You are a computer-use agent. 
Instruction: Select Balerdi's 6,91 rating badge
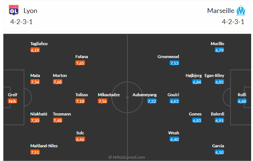click(219, 120)
